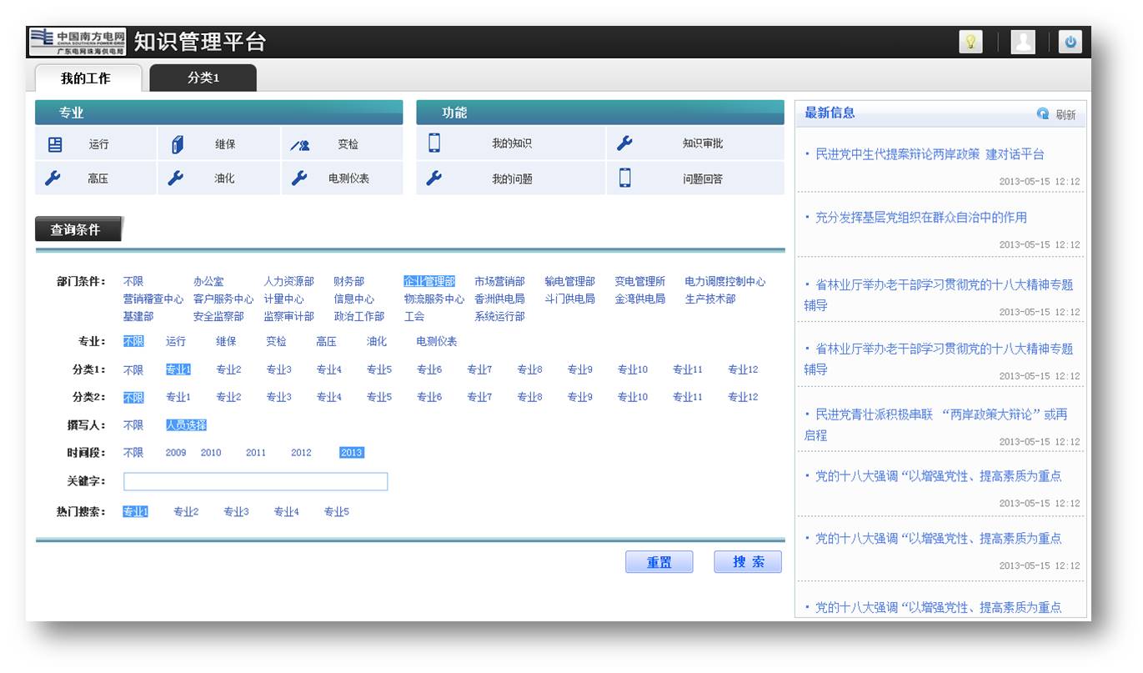
Task: Select 输电管理部 department filter
Action: [x=570, y=282]
